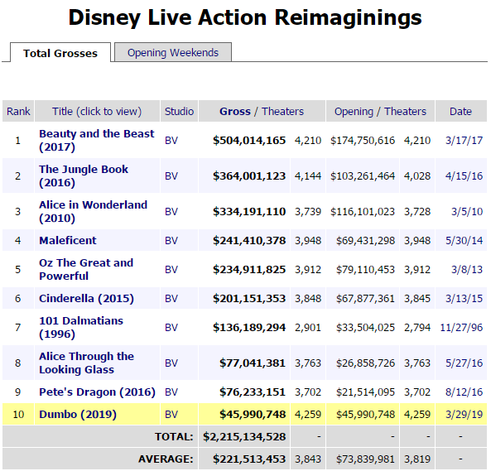
Task: Open The Jungle Book (2016) page
Action: 84,175
